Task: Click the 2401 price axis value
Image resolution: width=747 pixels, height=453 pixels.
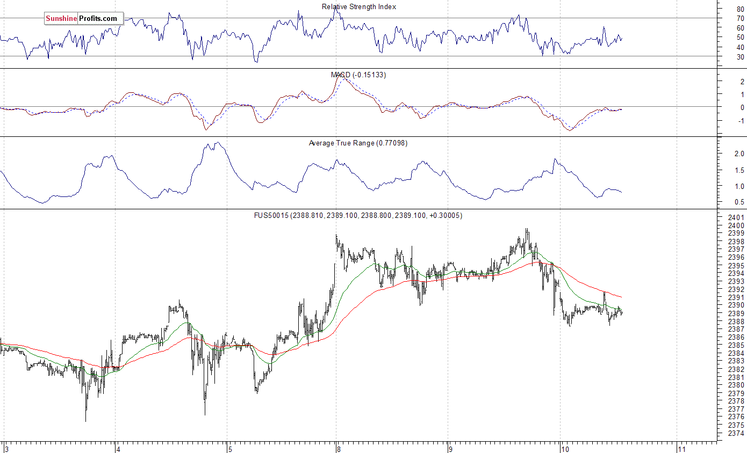Action: point(737,218)
